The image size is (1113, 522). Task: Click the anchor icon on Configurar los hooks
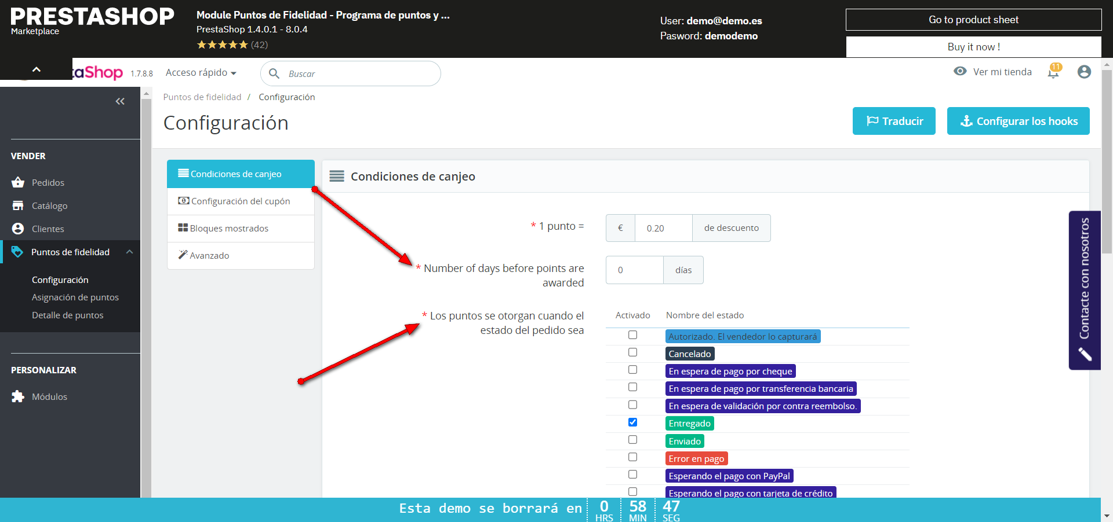click(x=966, y=121)
